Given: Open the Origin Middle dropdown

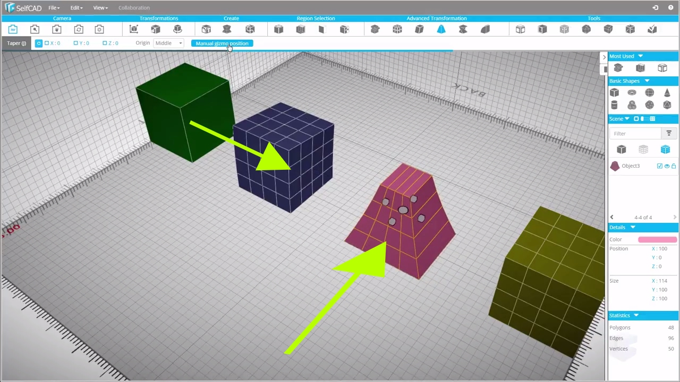Looking at the screenshot, I should [168, 43].
